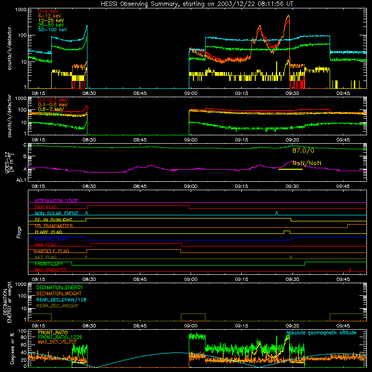
Task: Click the 0.3-0.8 MeV legend label
Action: point(53,105)
